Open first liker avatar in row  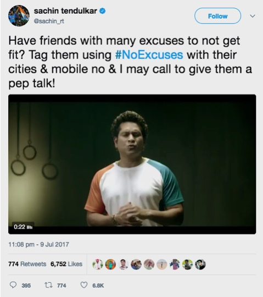click(x=98, y=264)
